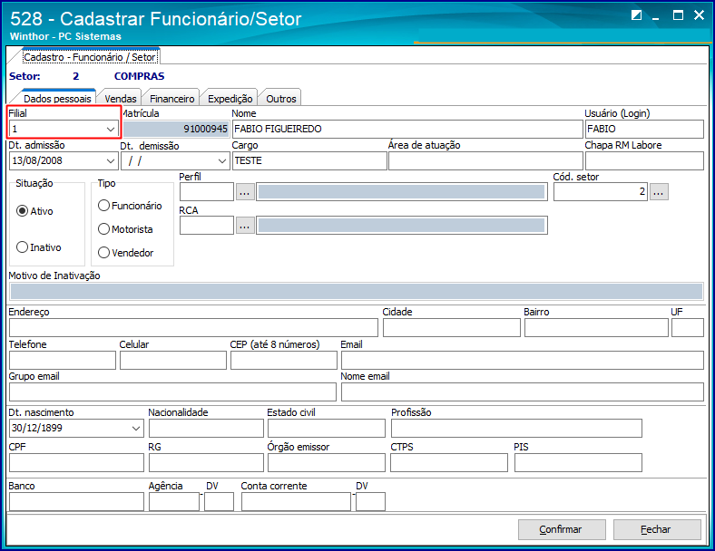Click the Chapa RM Labore field
The image size is (715, 551).
click(644, 160)
